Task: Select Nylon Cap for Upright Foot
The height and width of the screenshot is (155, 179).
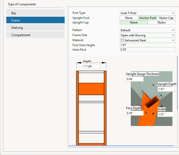Action: (166, 18)
